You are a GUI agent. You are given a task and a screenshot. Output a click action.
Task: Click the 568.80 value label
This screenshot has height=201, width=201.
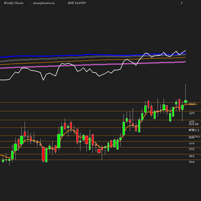(x=193, y=124)
